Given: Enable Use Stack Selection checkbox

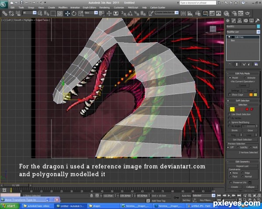Looking at the screenshot, I should coord(229,115).
